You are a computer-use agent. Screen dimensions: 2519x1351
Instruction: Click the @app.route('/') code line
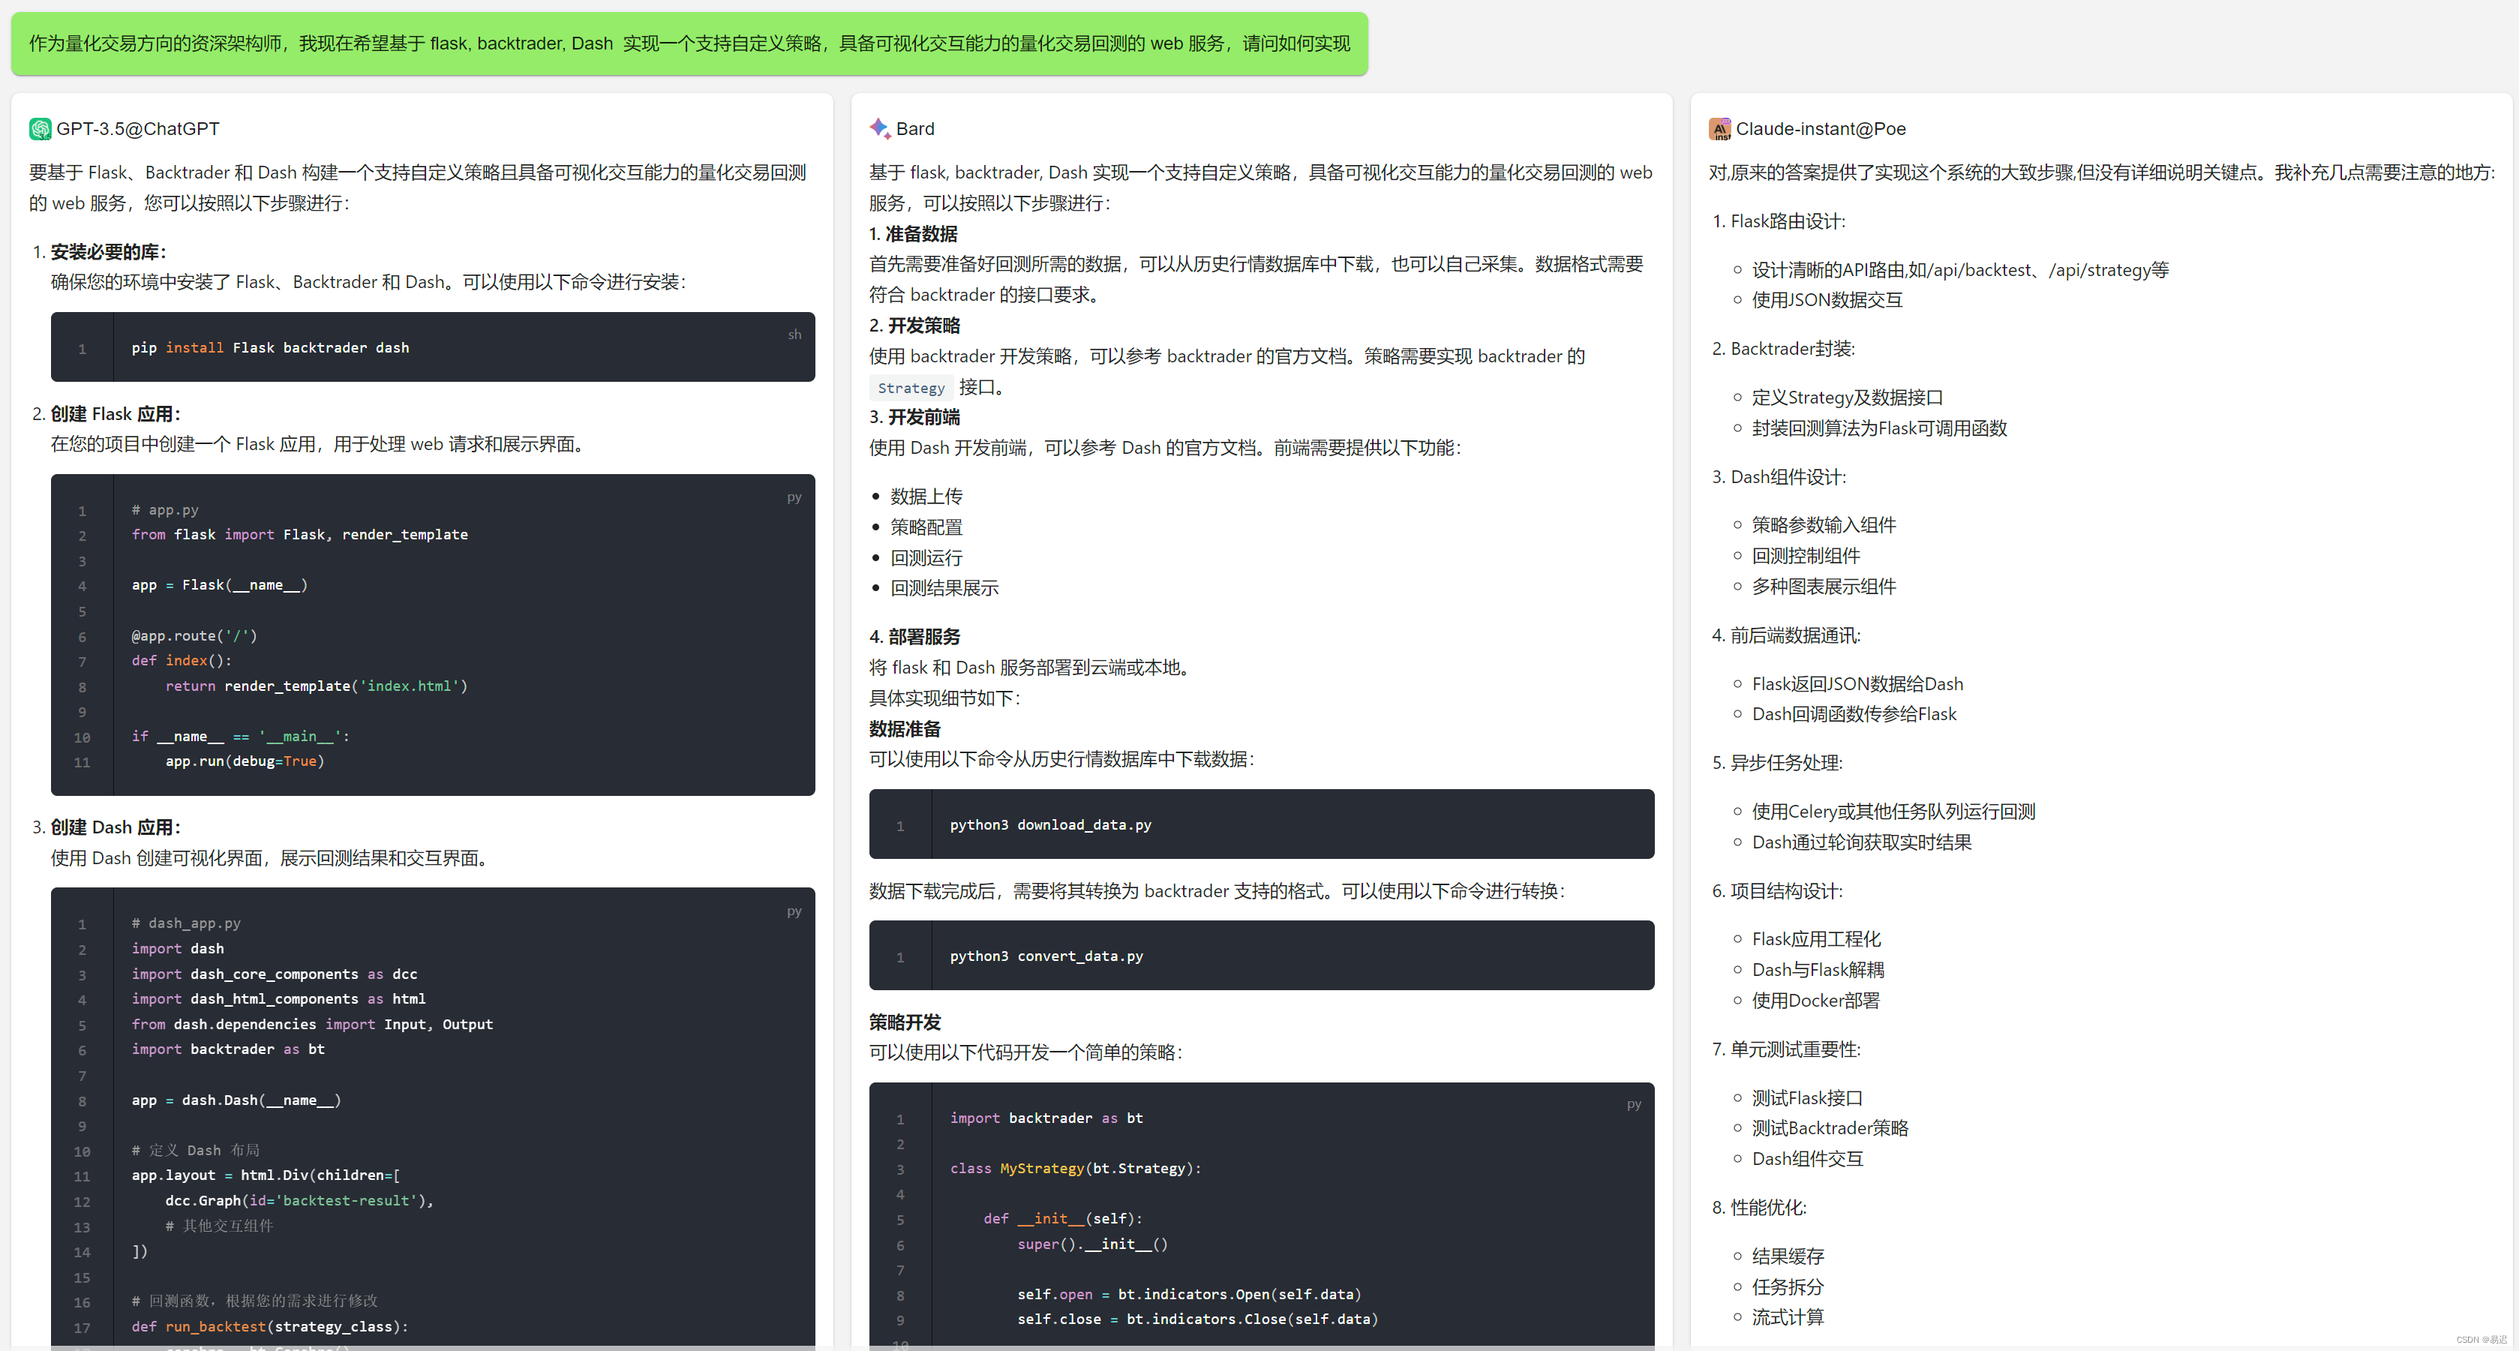pyautogui.click(x=194, y=636)
